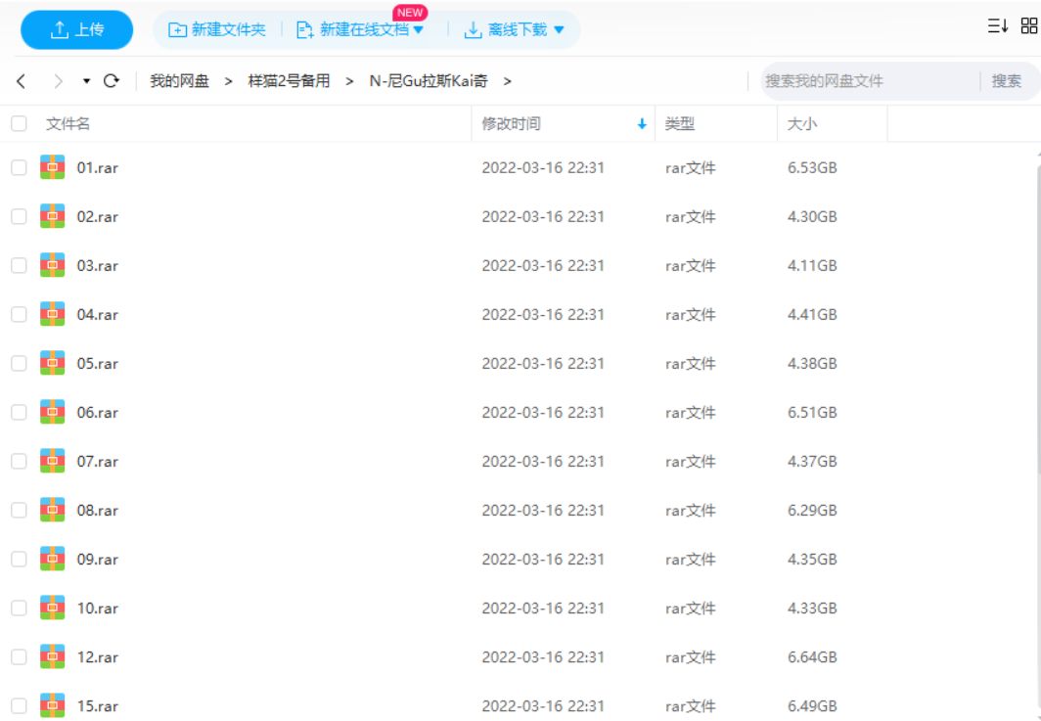Image resolution: width=1041 pixels, height=721 pixels.
Task: Toggle the select-all checkbox
Action: pyautogui.click(x=19, y=124)
